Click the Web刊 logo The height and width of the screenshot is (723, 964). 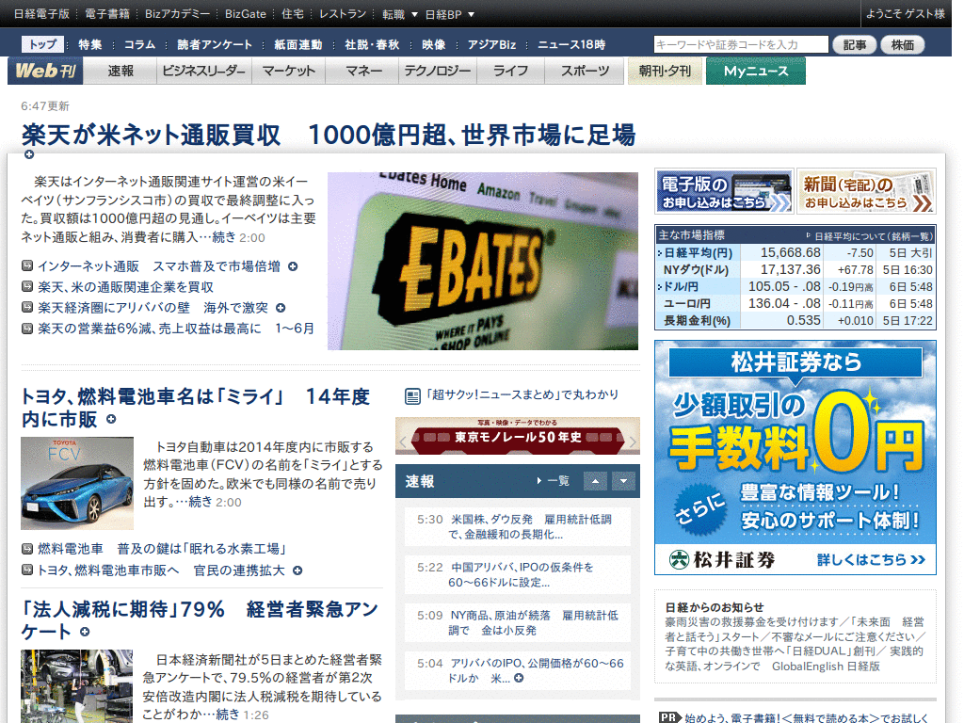point(43,70)
